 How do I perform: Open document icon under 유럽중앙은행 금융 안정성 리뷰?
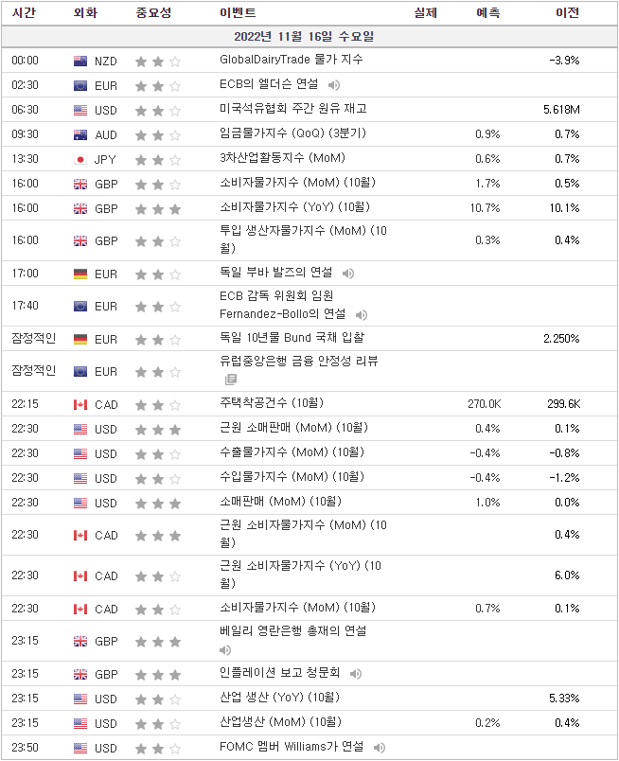231,380
